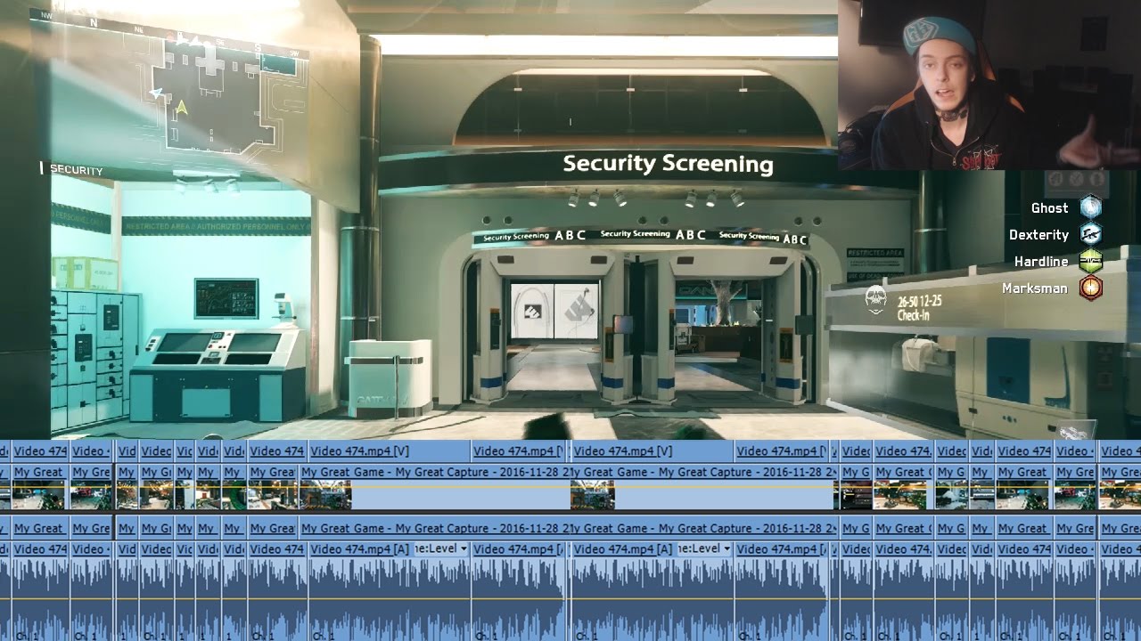Screen dimensions: 1141x641
Task: Click the skull icon beside the Check-in sign
Action: click(875, 300)
